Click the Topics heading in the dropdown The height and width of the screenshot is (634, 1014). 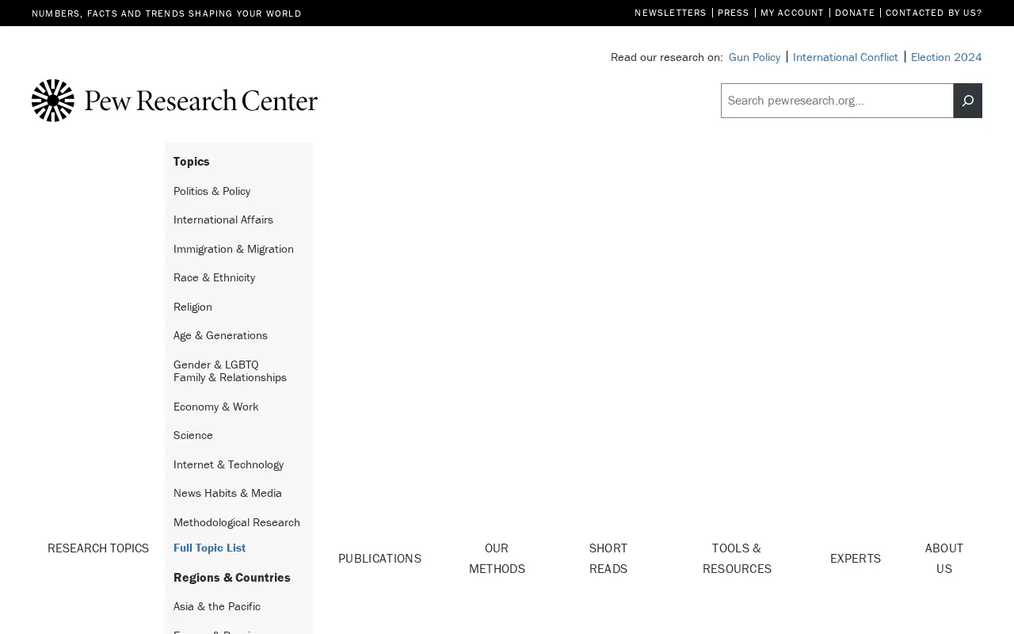192,162
